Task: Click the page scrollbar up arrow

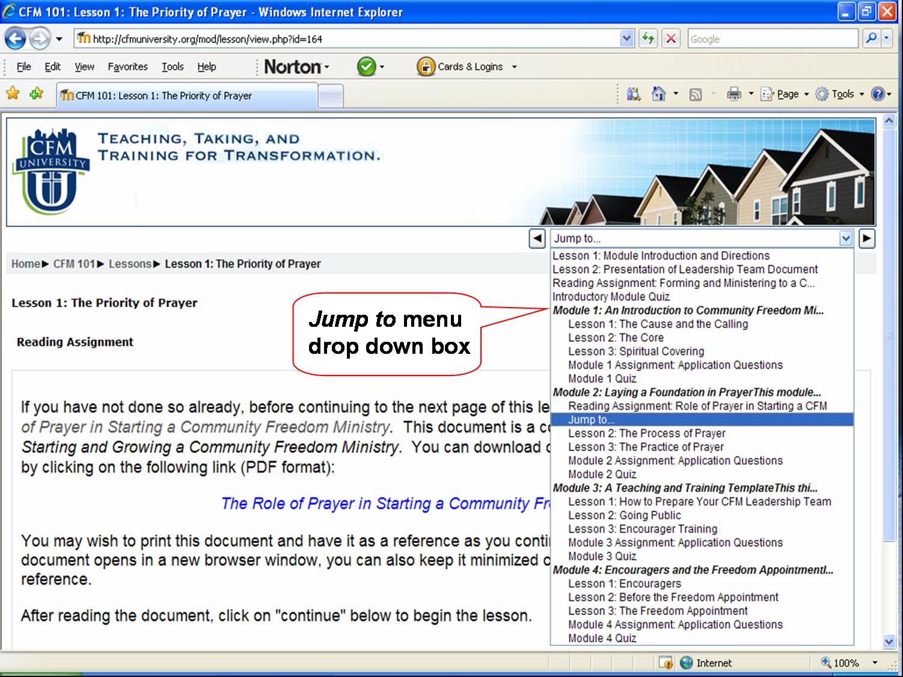Action: click(x=889, y=121)
